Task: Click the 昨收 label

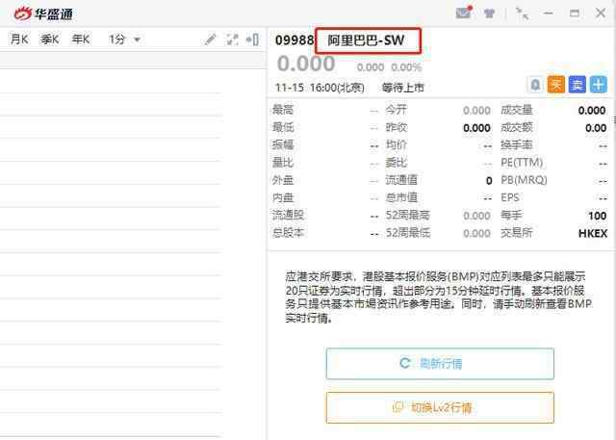Action: pos(396,127)
